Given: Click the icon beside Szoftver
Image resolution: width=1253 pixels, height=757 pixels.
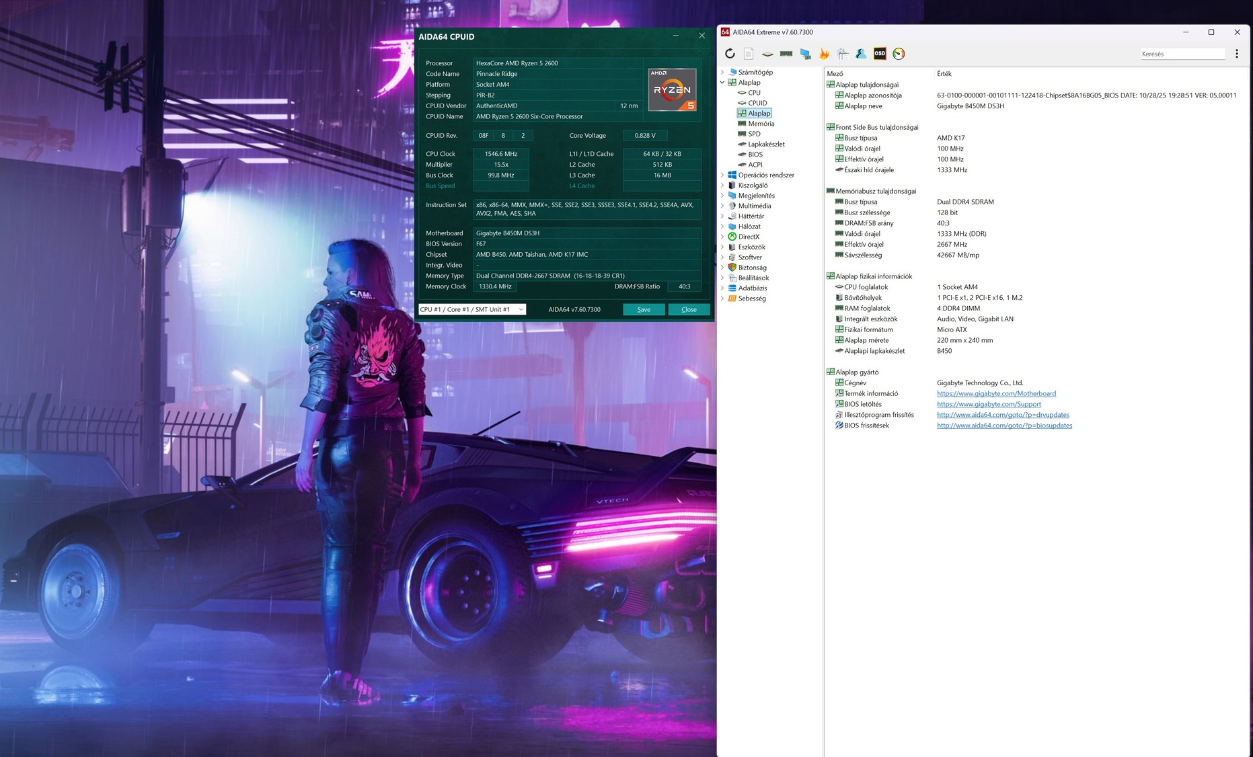Looking at the screenshot, I should [732, 257].
